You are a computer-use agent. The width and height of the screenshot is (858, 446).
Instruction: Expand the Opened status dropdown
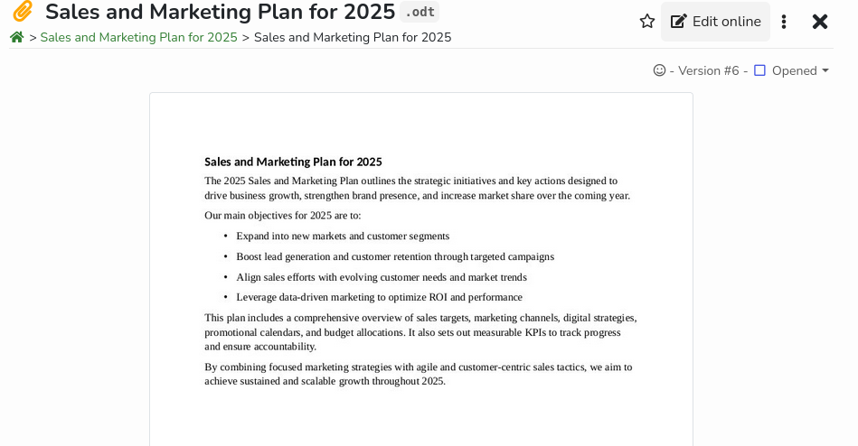point(799,70)
